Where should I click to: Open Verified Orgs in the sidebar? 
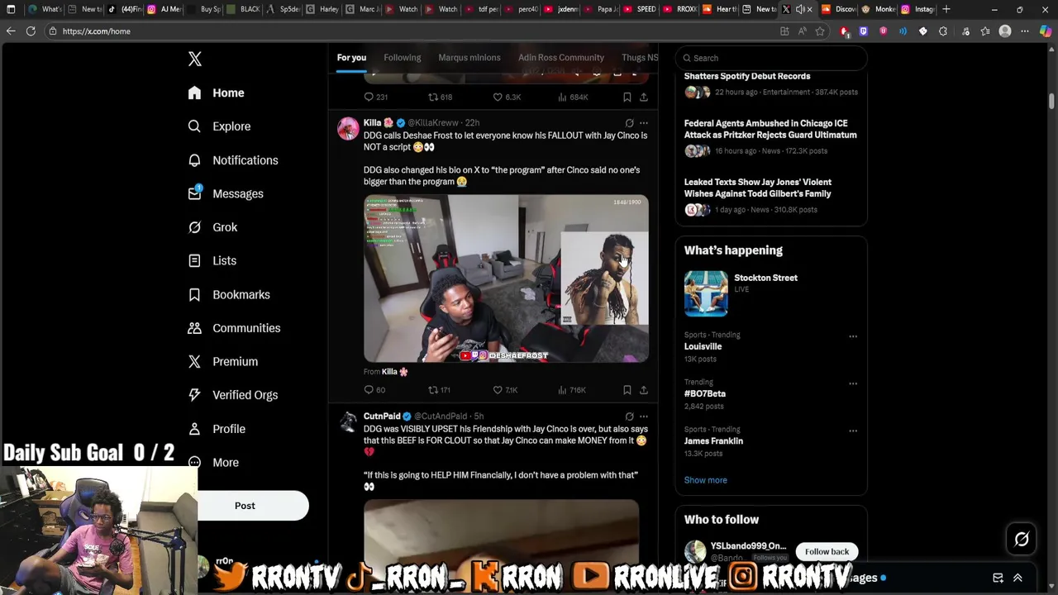[232, 395]
